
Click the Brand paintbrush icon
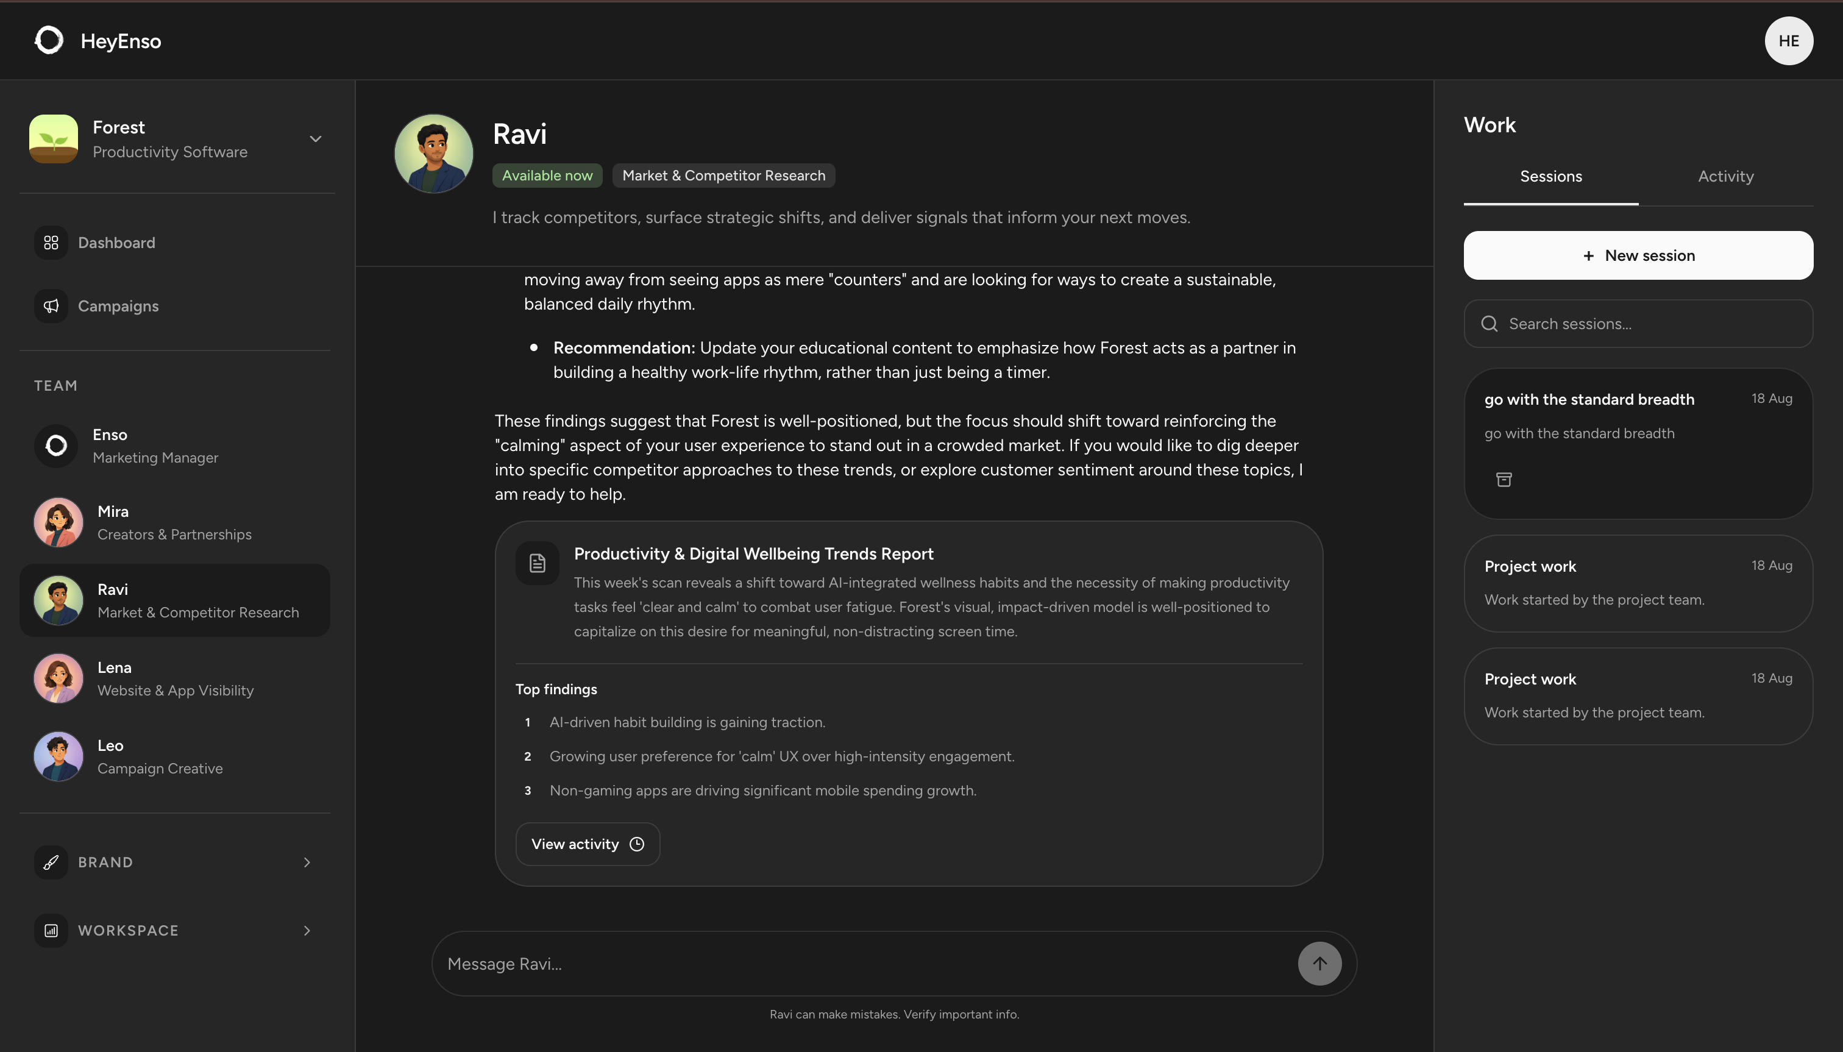coord(51,862)
